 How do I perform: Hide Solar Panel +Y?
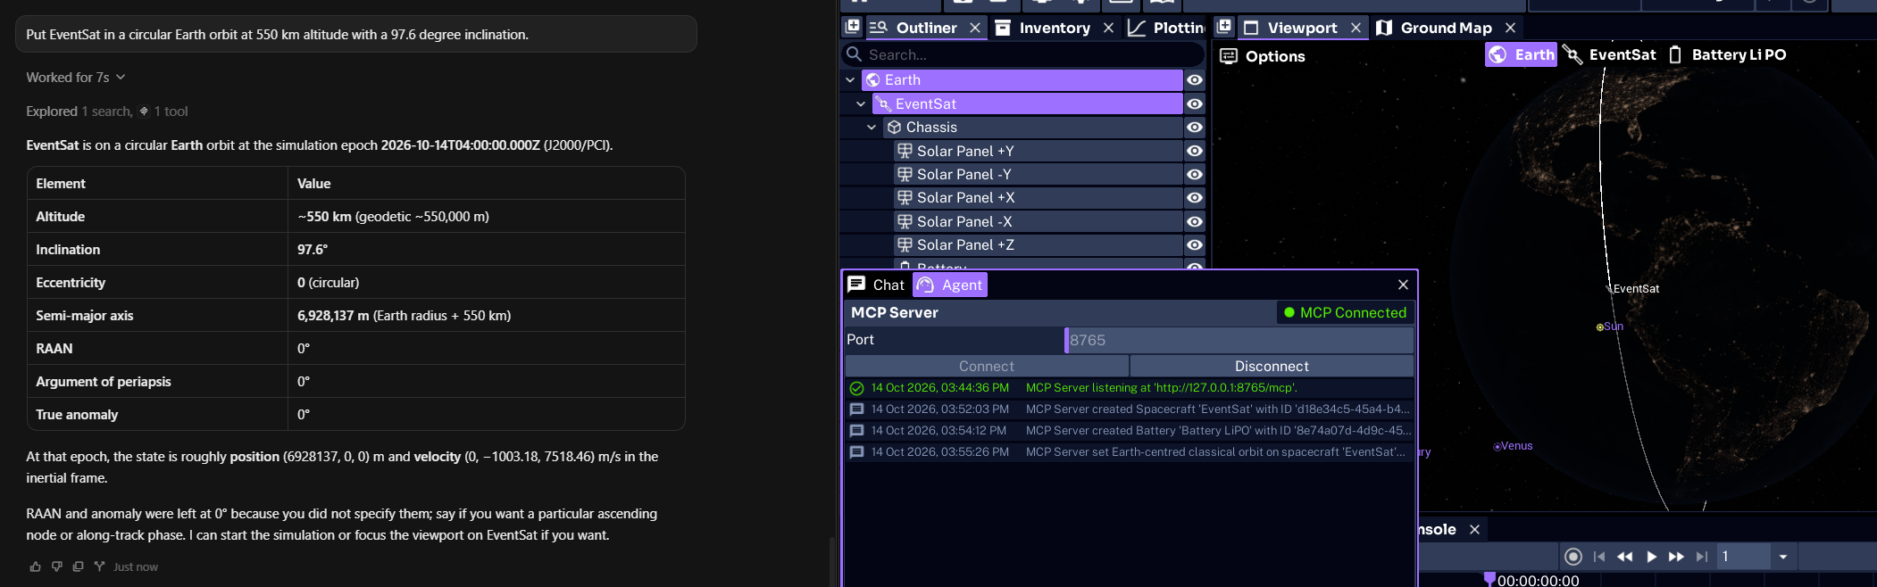(x=1195, y=151)
